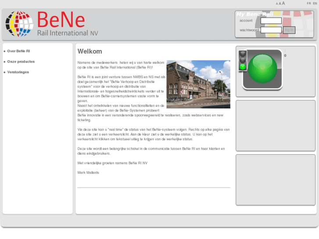
Task: Open the Over BeNe RI menu
Action: [18, 51]
